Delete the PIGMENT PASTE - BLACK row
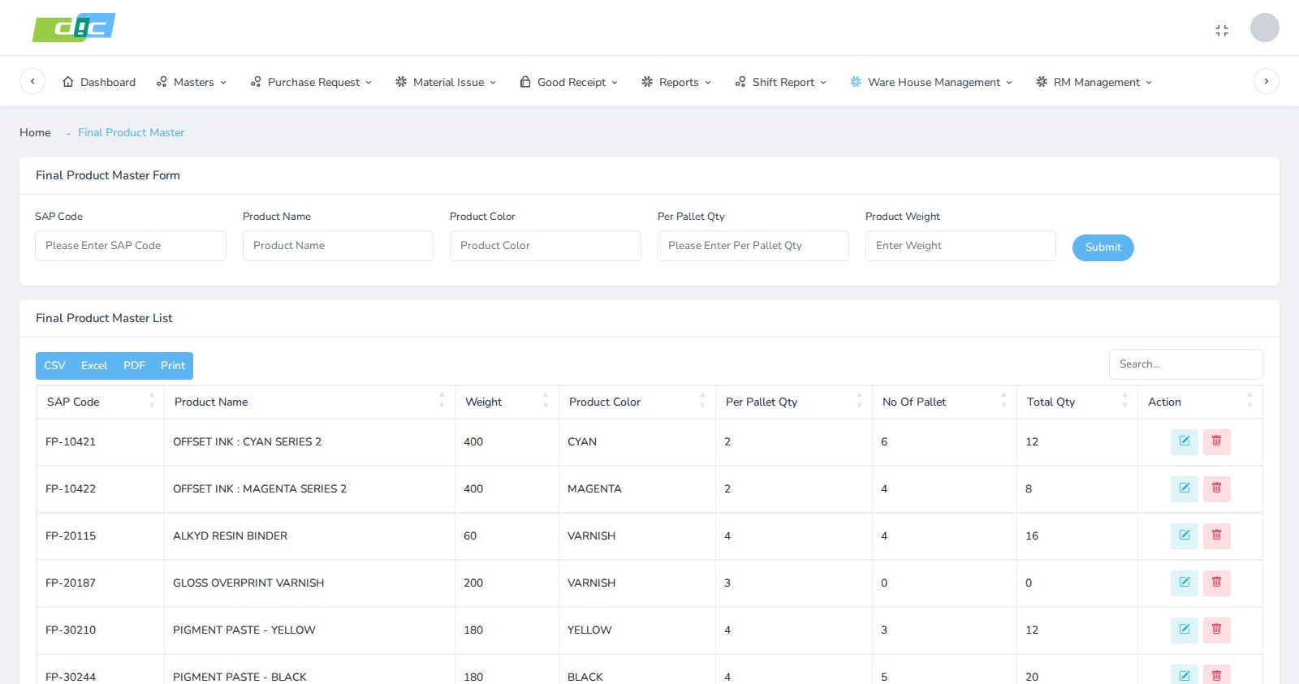 (1217, 675)
